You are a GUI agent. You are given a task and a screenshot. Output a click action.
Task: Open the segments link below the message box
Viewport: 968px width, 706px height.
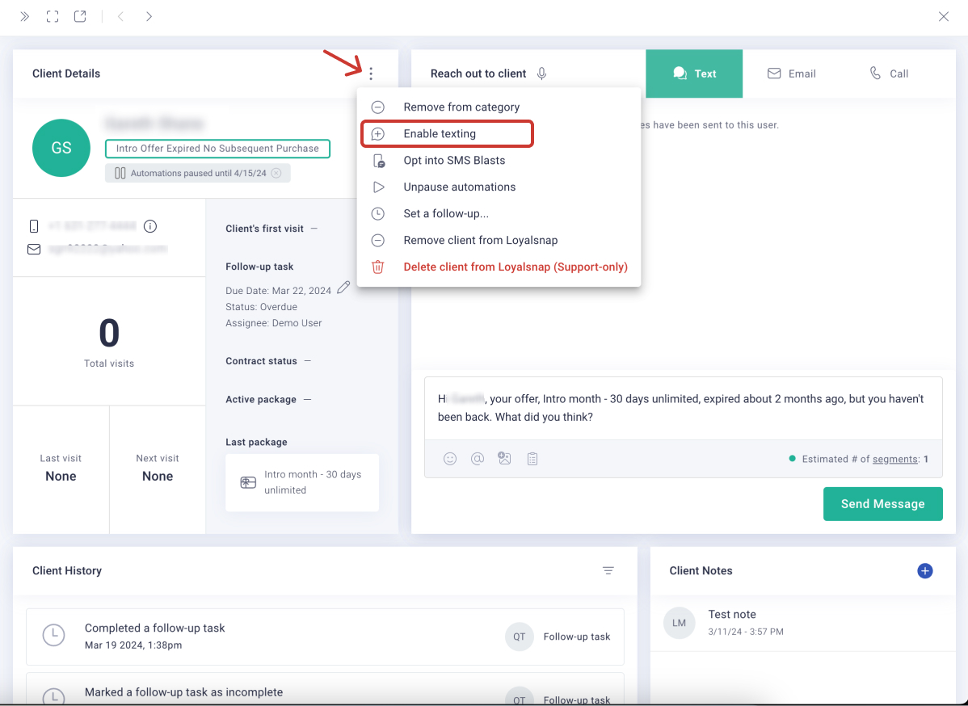click(x=894, y=458)
